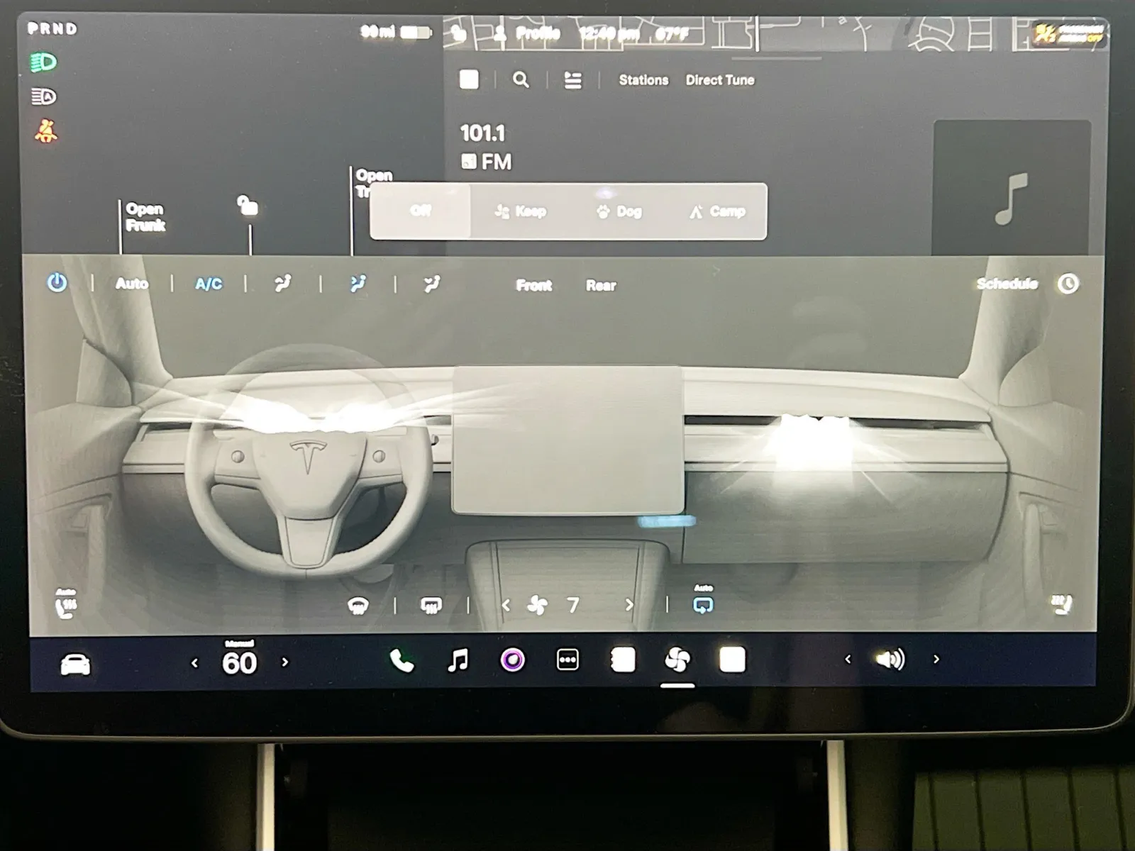The height and width of the screenshot is (851, 1135).
Task: Open the Stations tab in radio
Action: pos(643,80)
